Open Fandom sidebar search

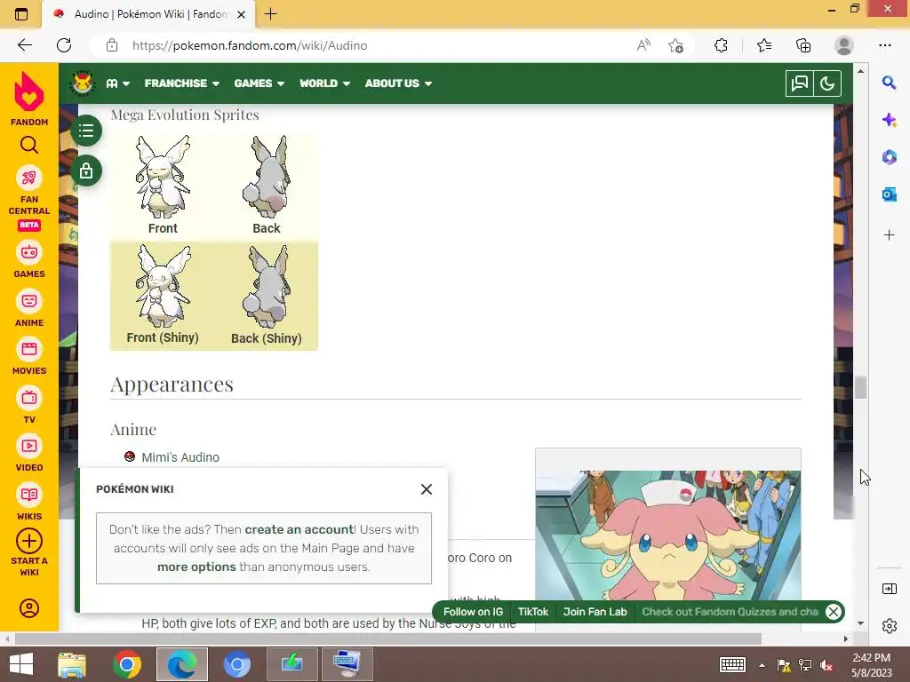tap(29, 145)
